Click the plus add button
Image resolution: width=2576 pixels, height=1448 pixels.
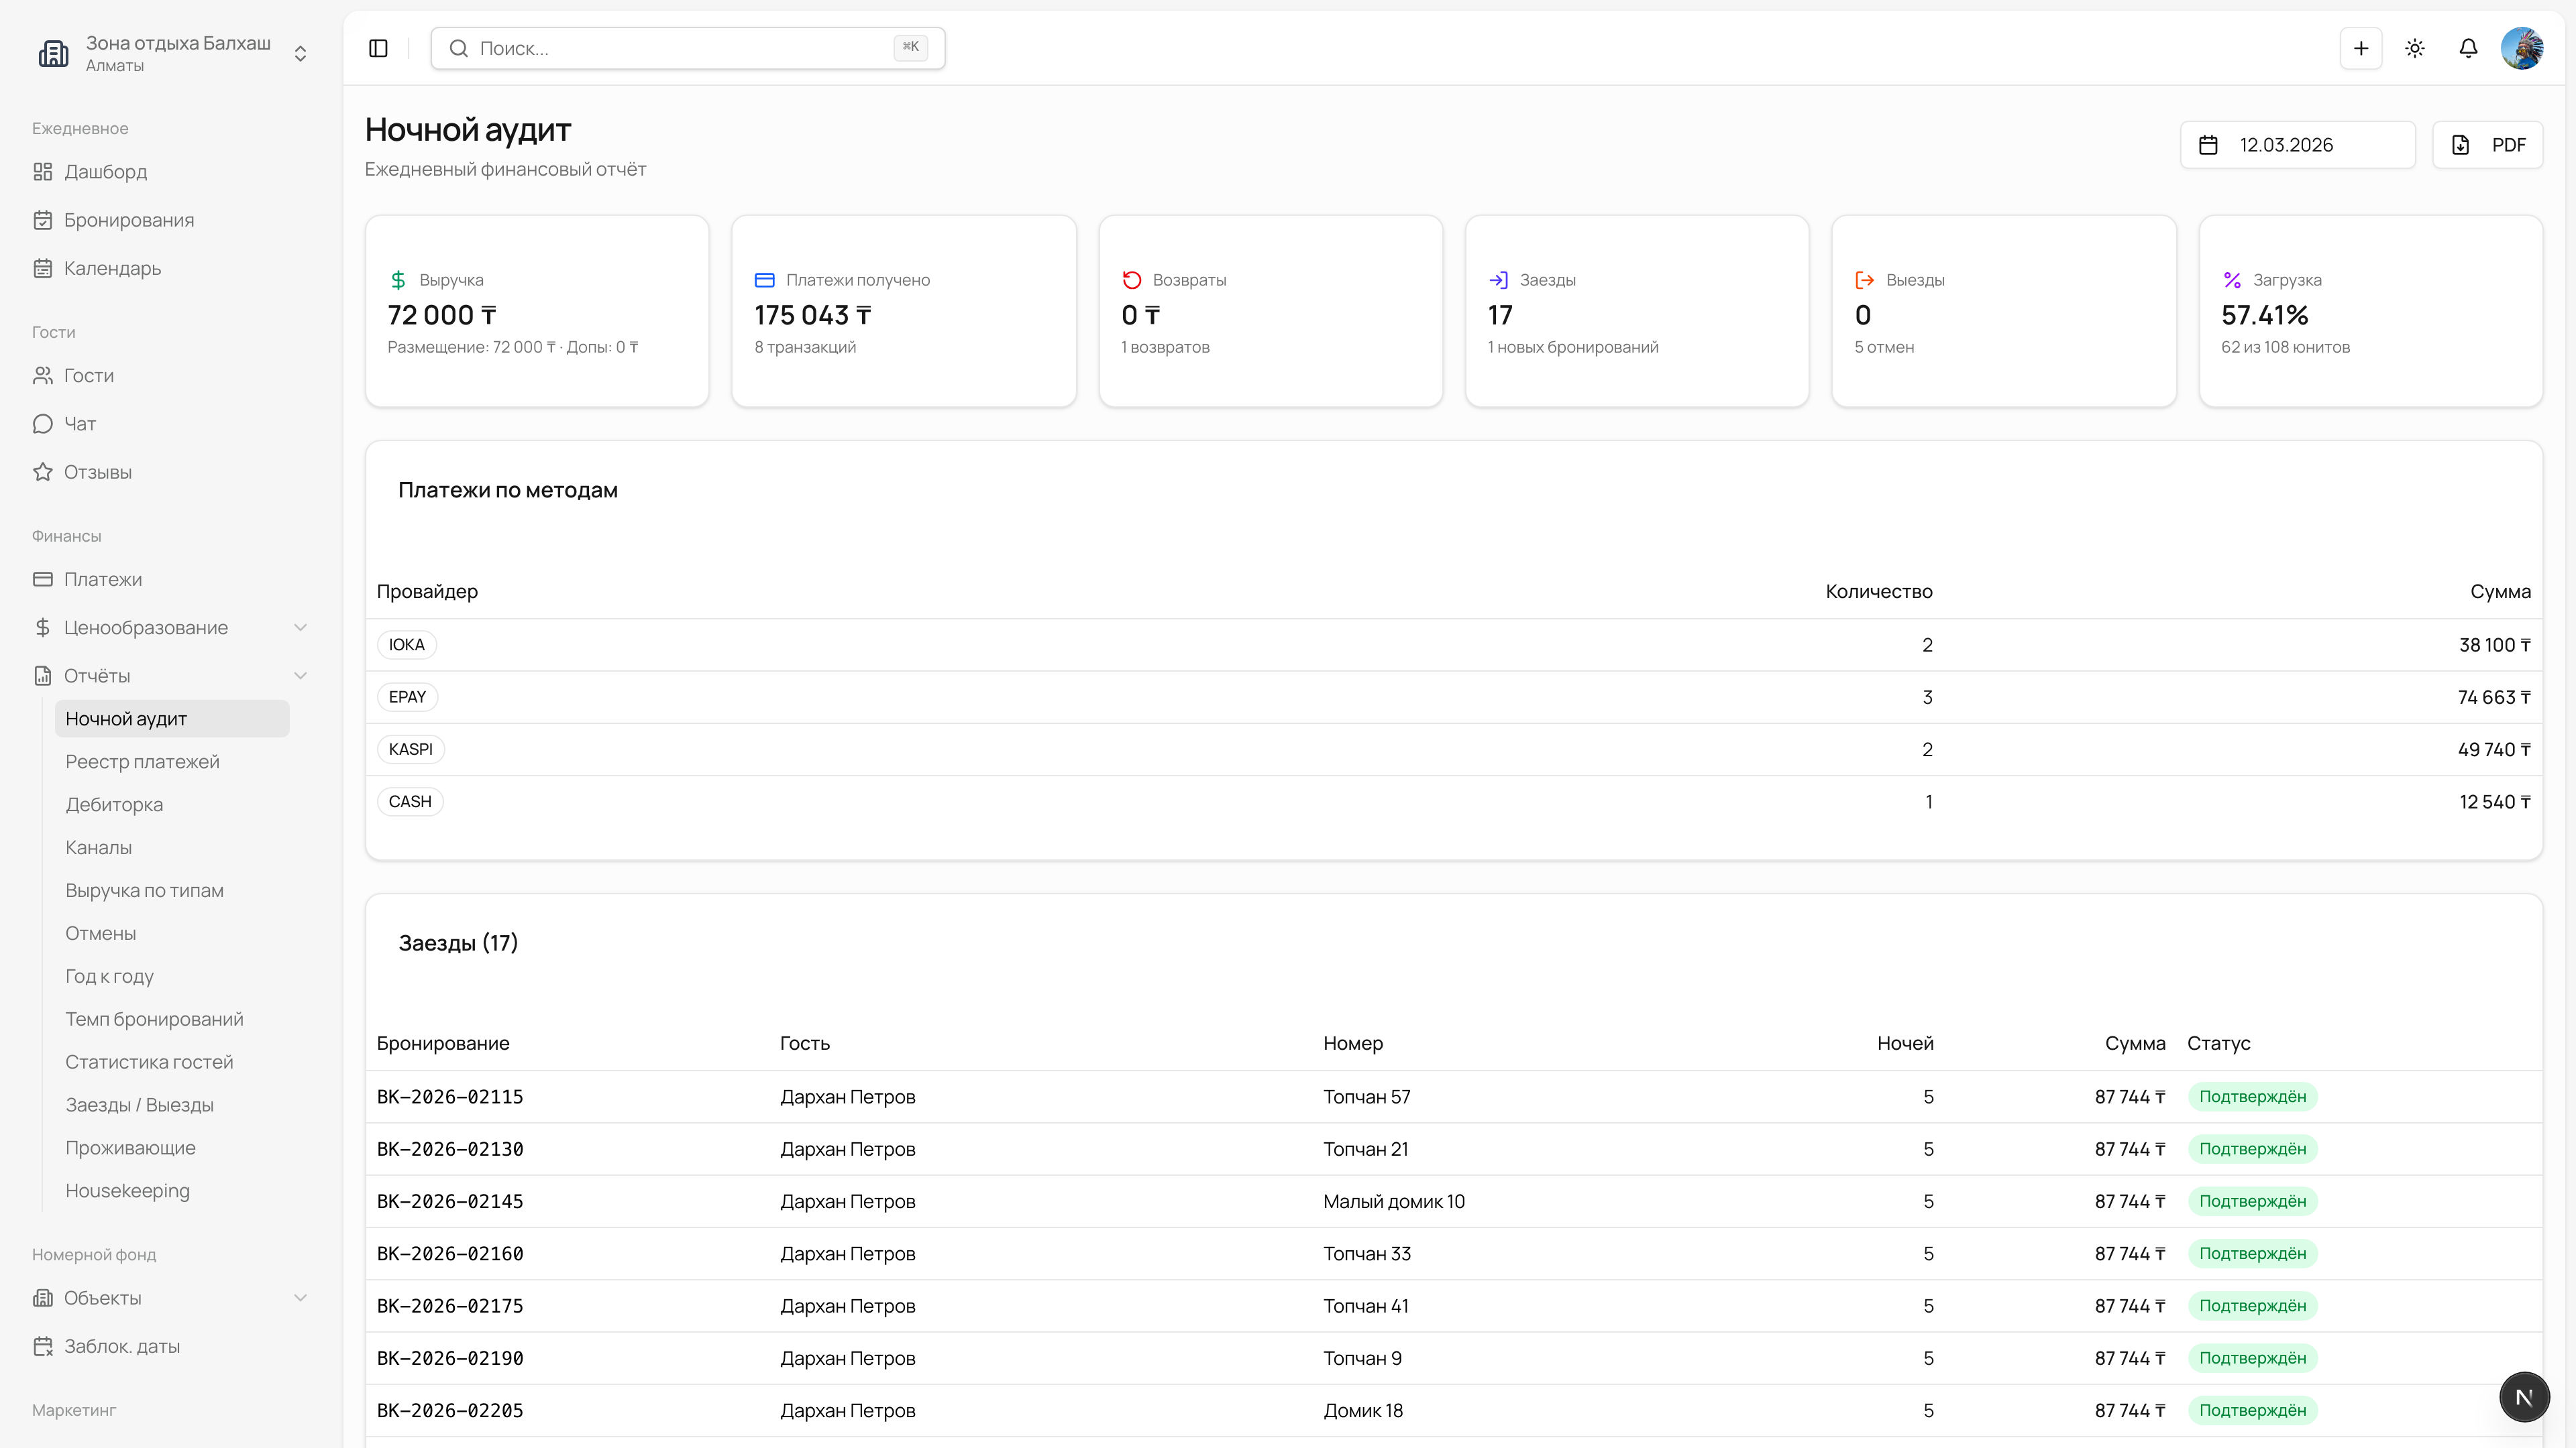(2360, 48)
